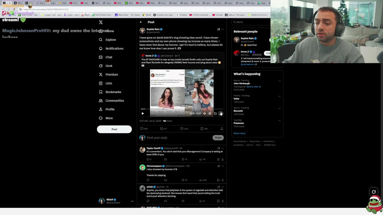Open Grok icon on Chromospace reply
Viewport: 383px width, 215px height.
pos(218,166)
